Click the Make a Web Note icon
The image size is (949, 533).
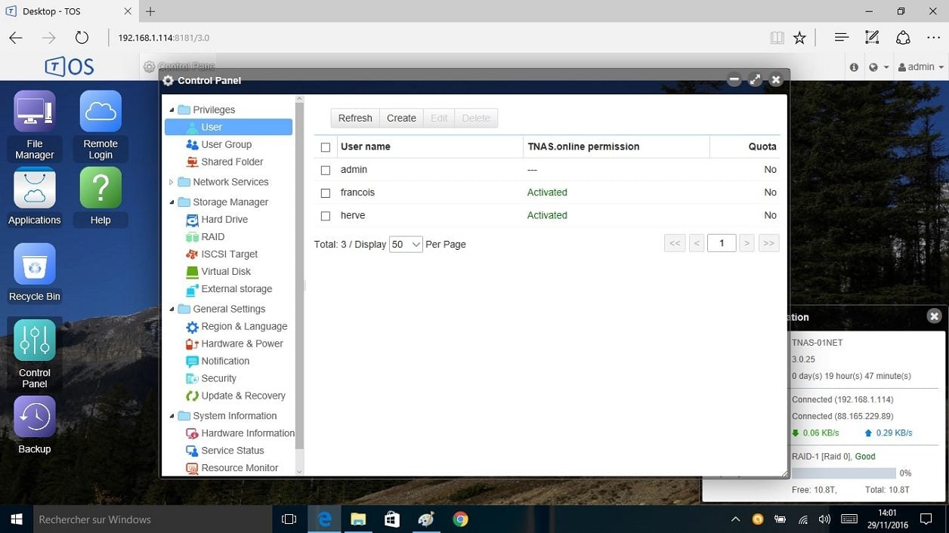click(872, 38)
